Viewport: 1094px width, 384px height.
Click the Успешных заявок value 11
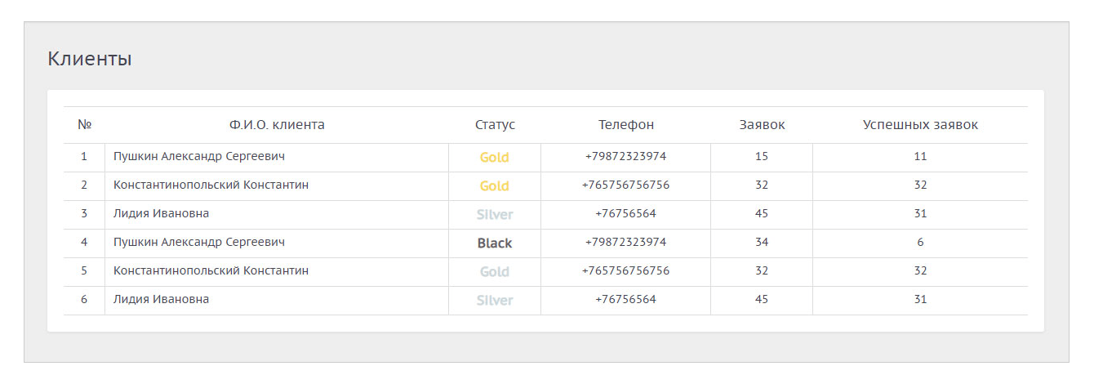[920, 156]
